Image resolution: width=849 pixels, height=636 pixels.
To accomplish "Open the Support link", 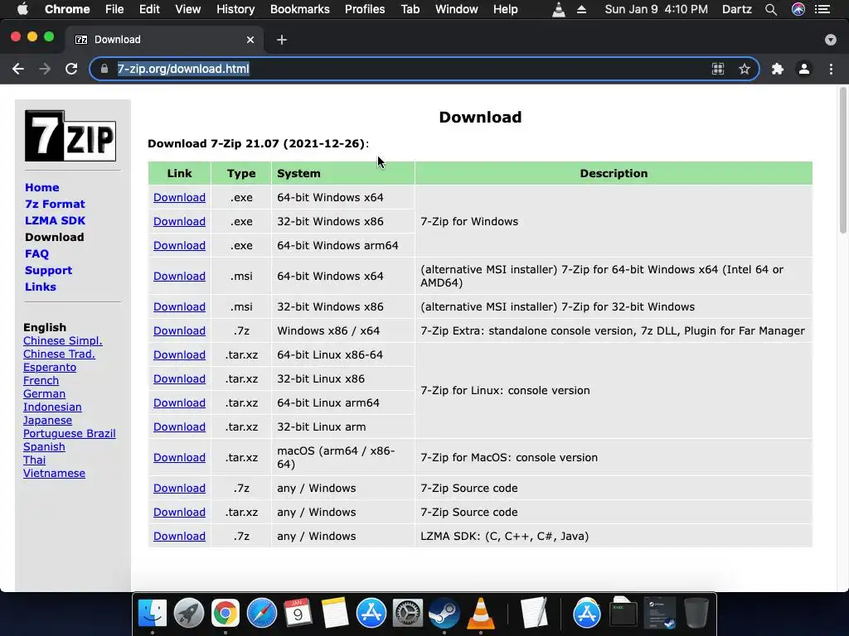I will tap(49, 271).
